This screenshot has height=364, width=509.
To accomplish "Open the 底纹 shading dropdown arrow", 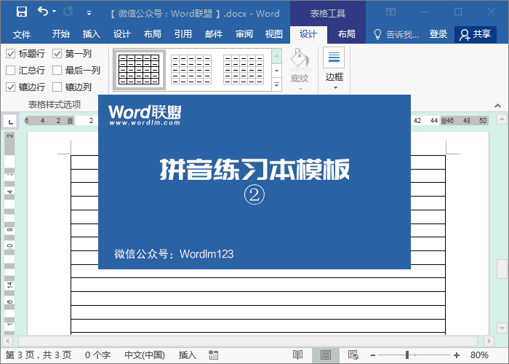I will [x=300, y=89].
